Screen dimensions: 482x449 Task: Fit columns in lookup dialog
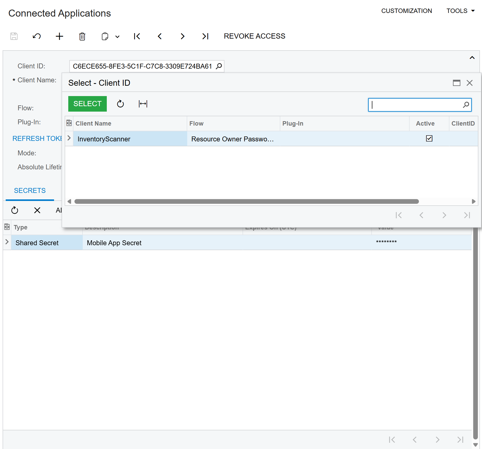143,104
